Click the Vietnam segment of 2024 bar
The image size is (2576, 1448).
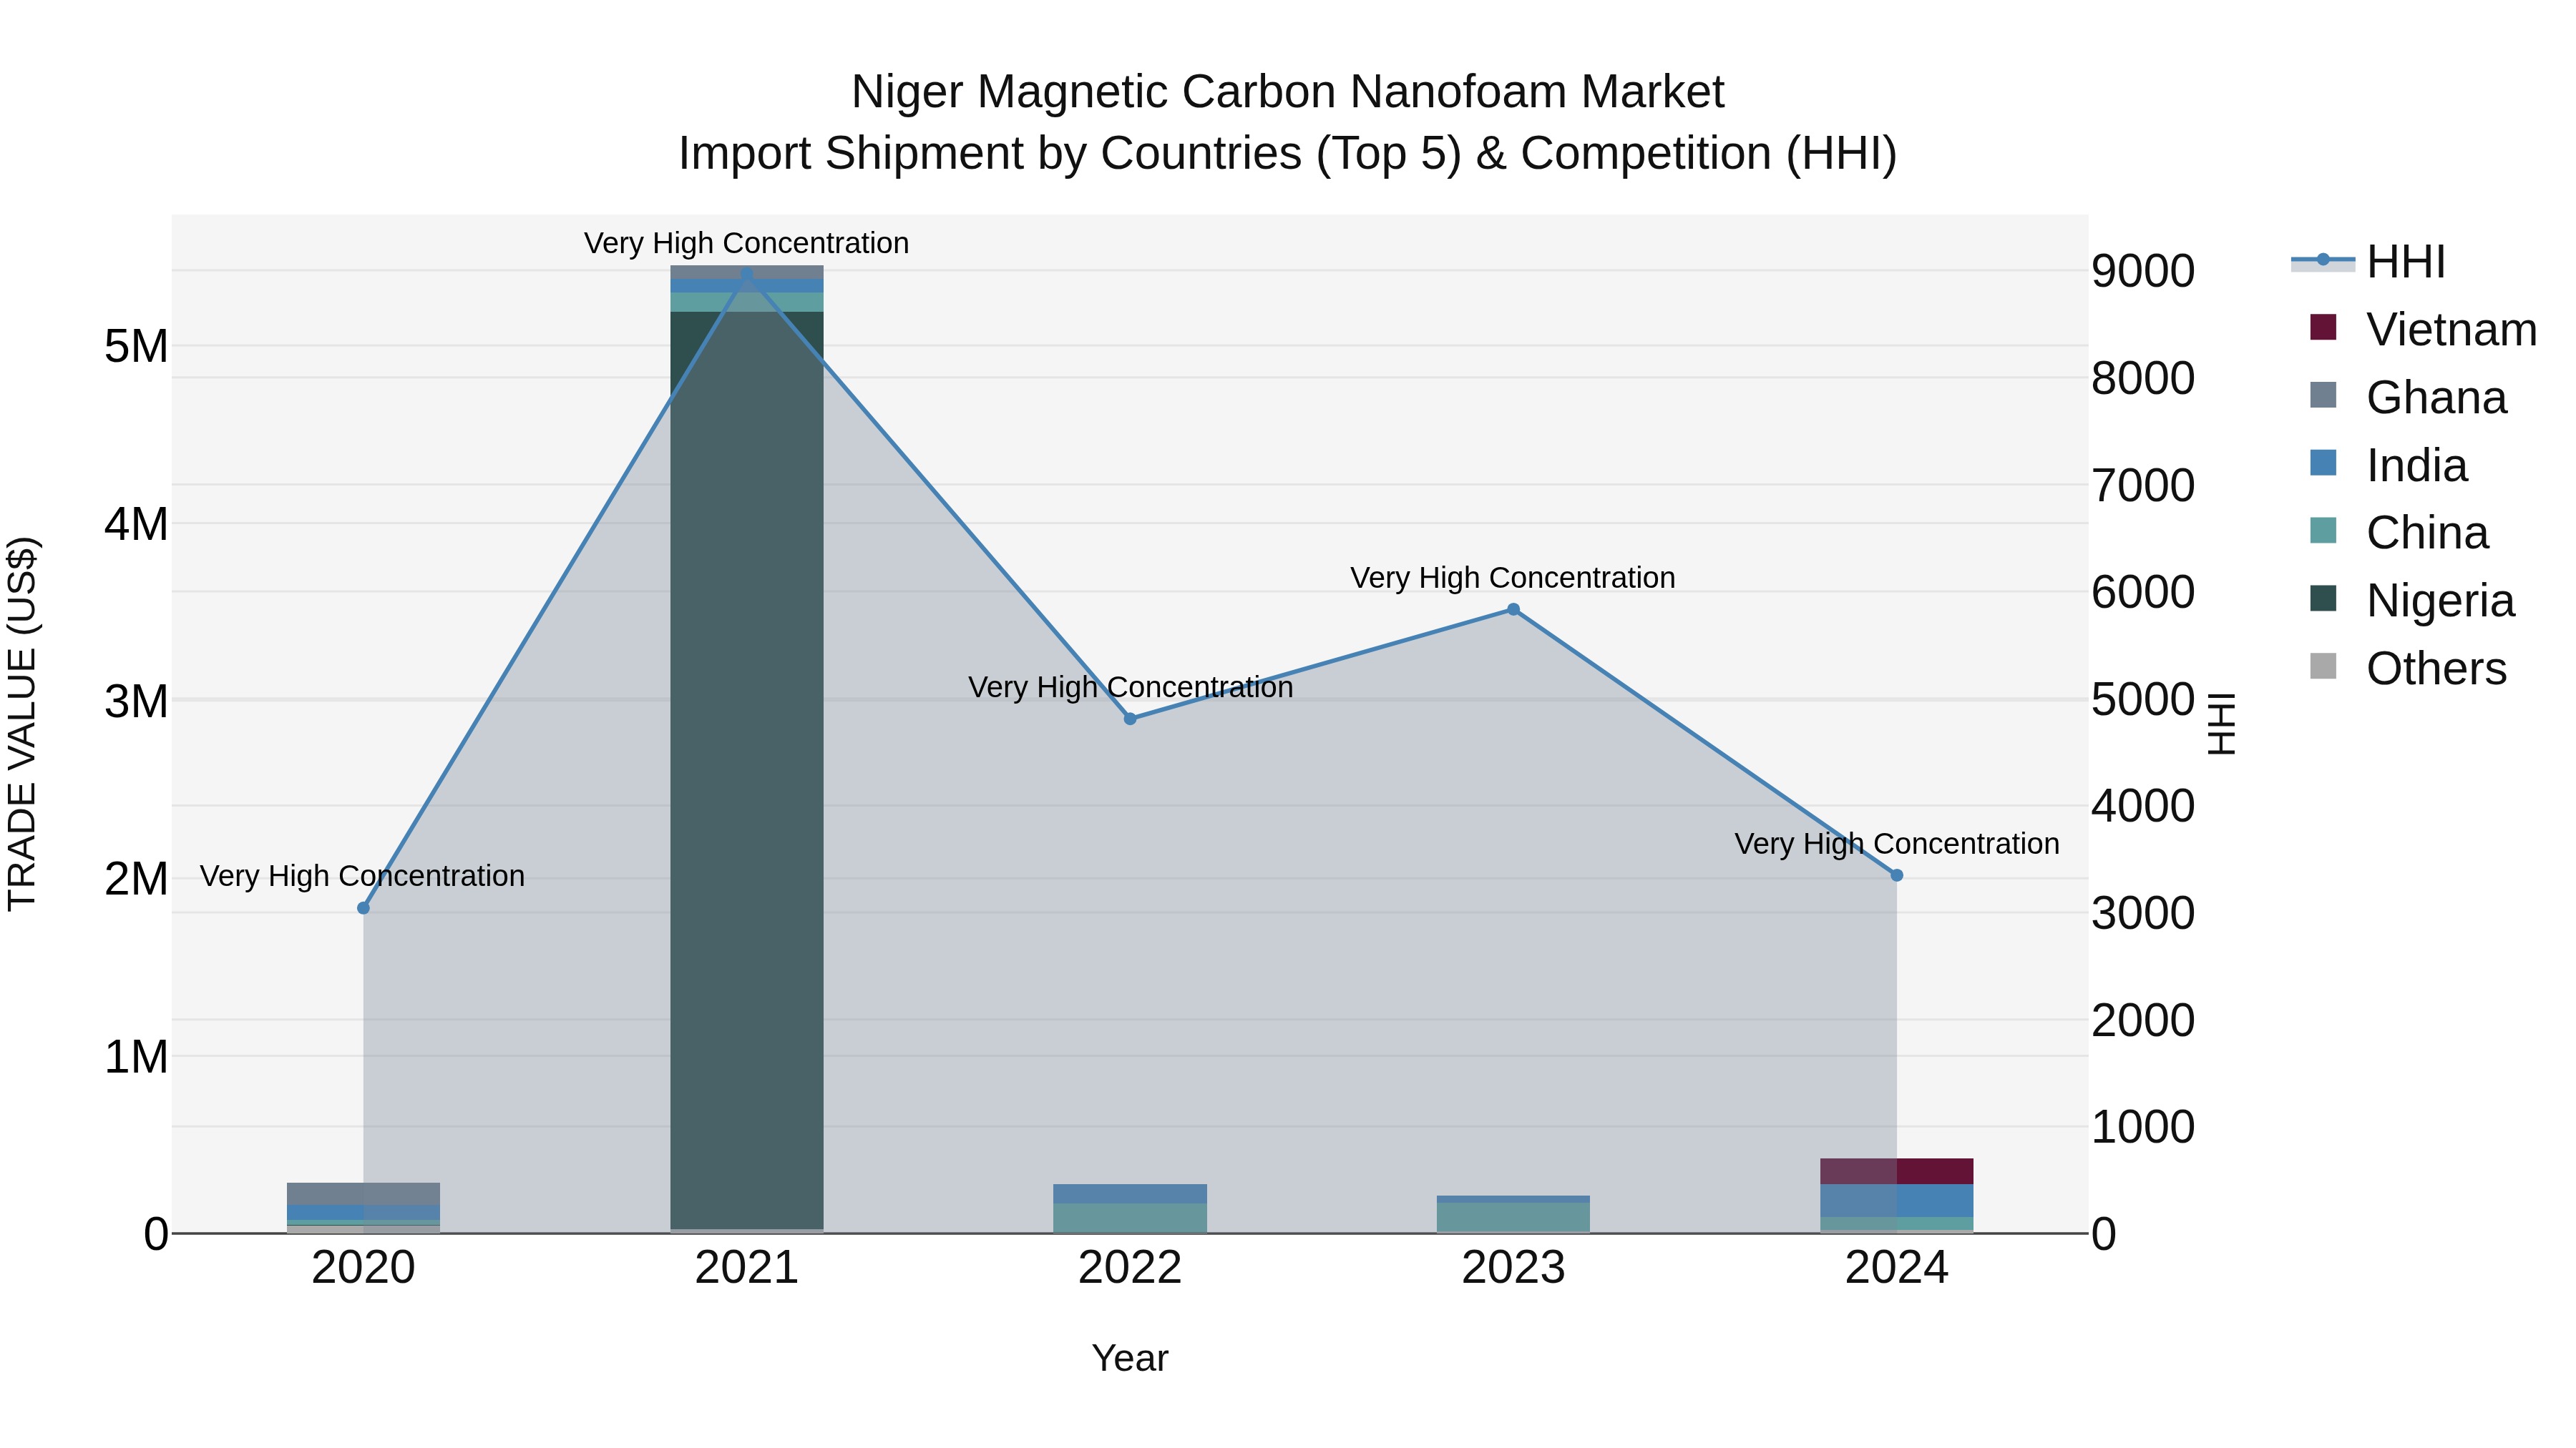[x=1896, y=1171]
